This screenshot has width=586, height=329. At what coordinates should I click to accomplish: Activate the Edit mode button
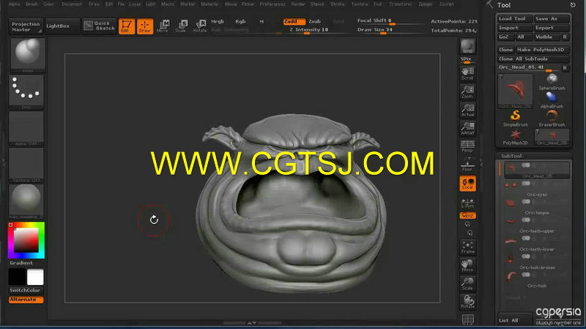127,26
